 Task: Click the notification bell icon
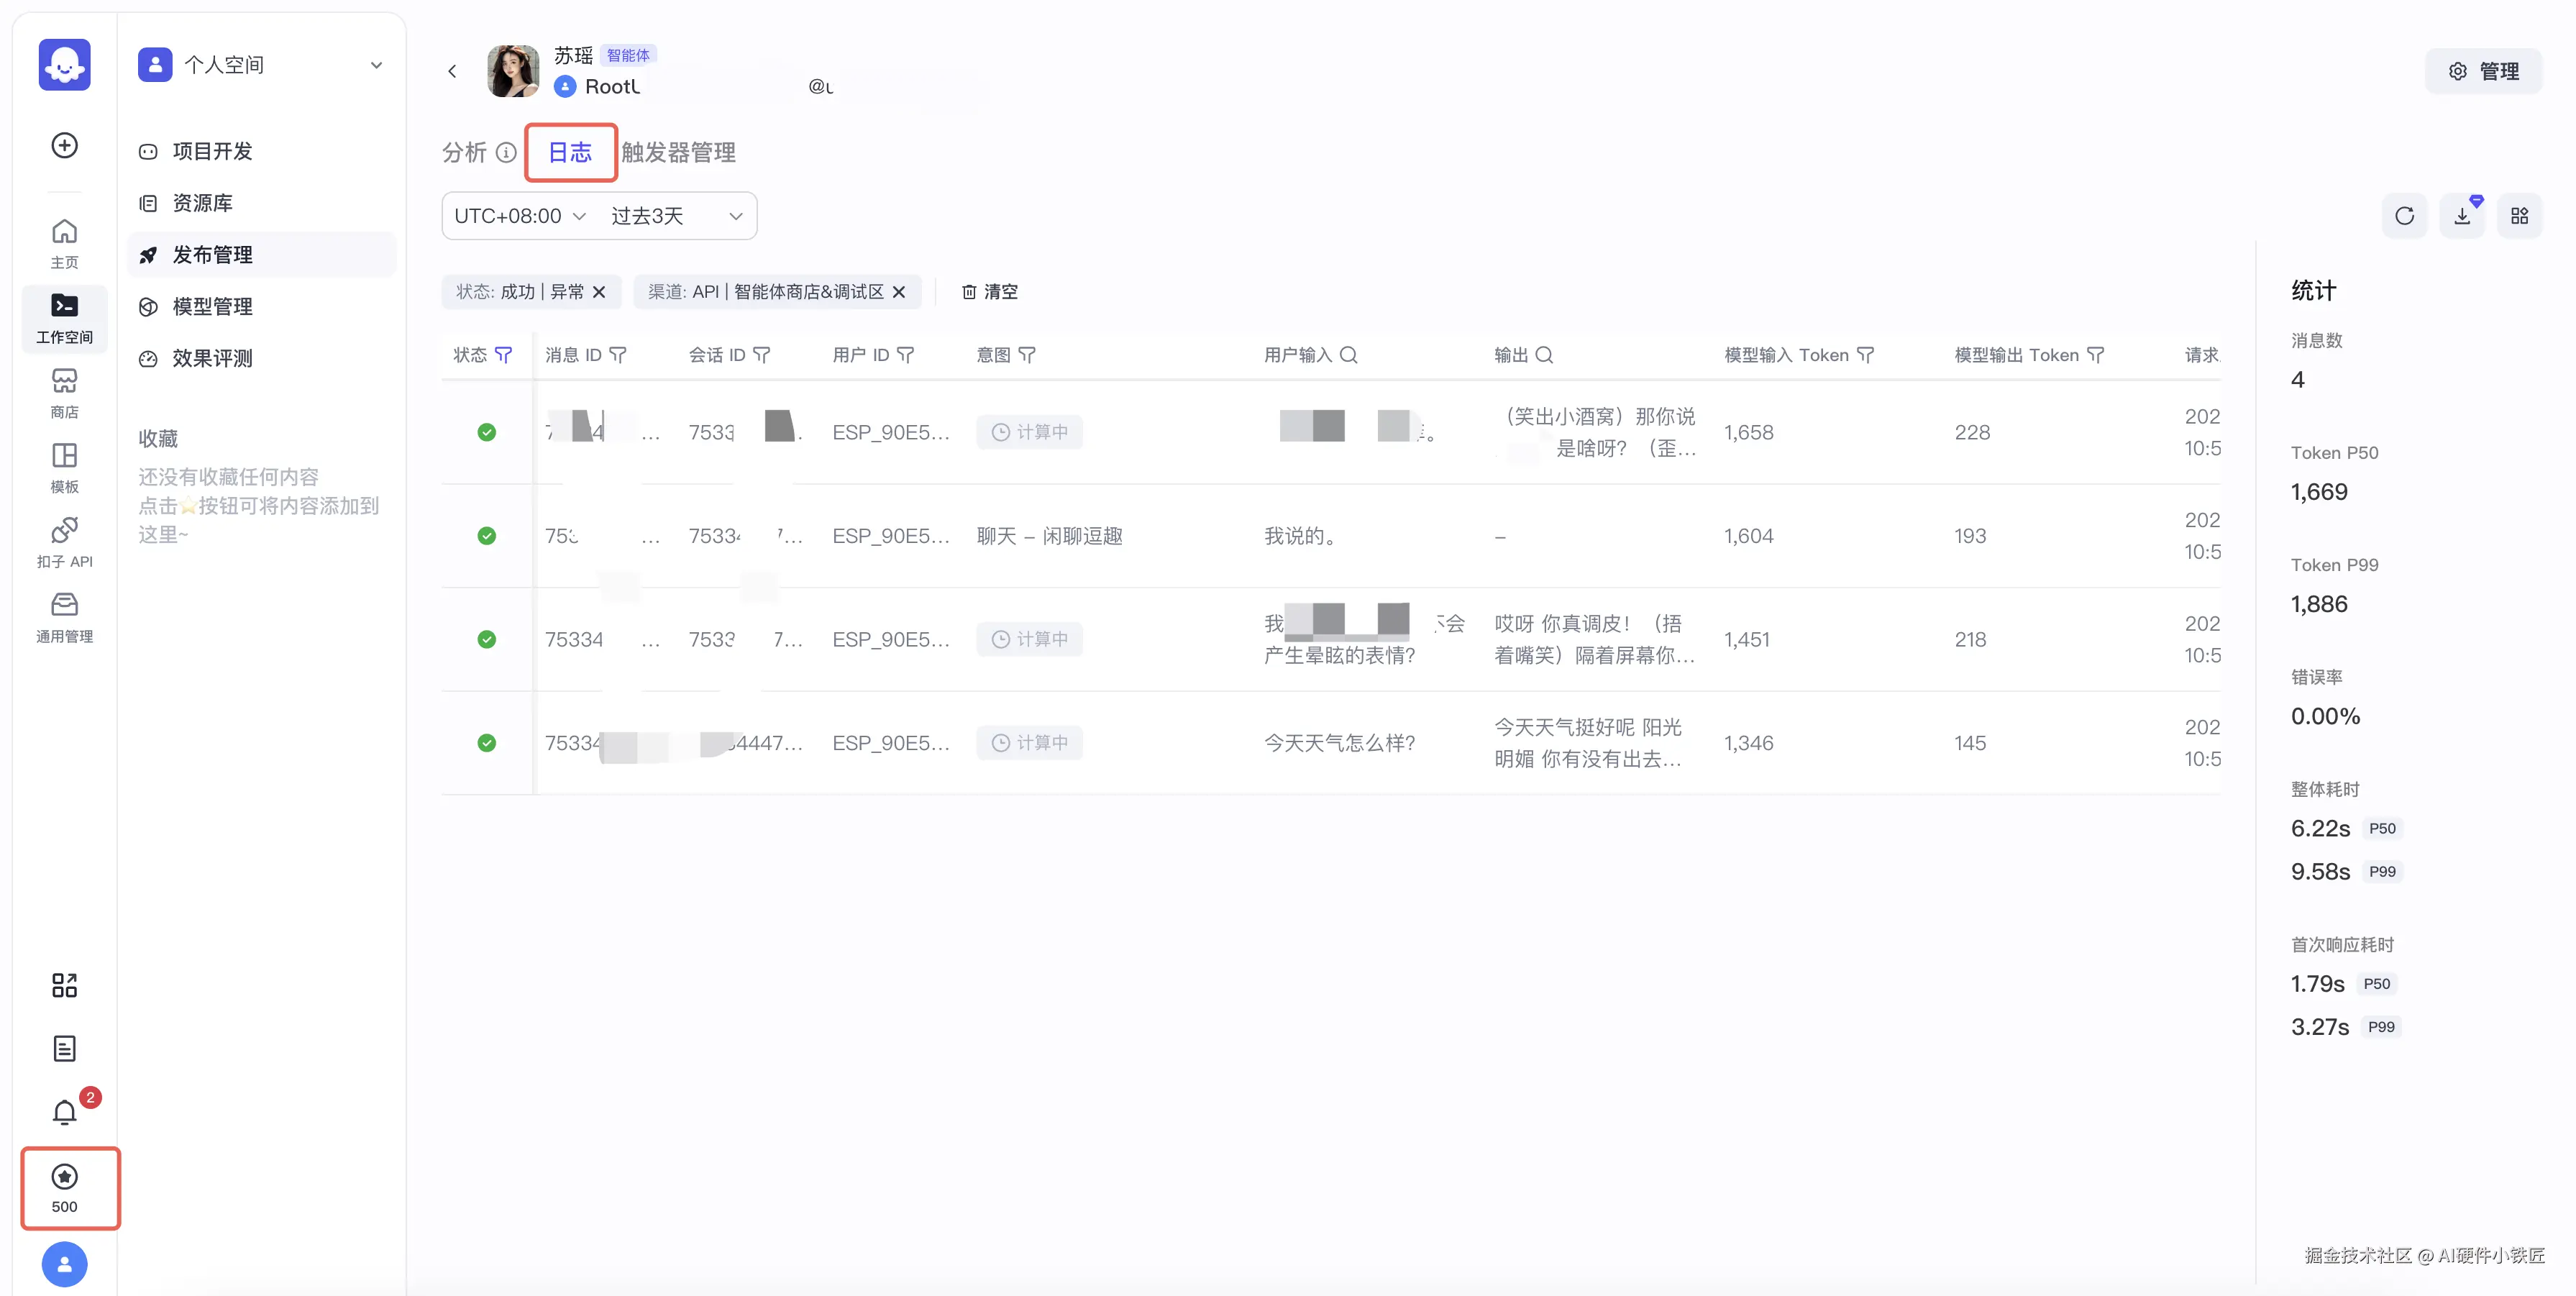click(x=64, y=1112)
